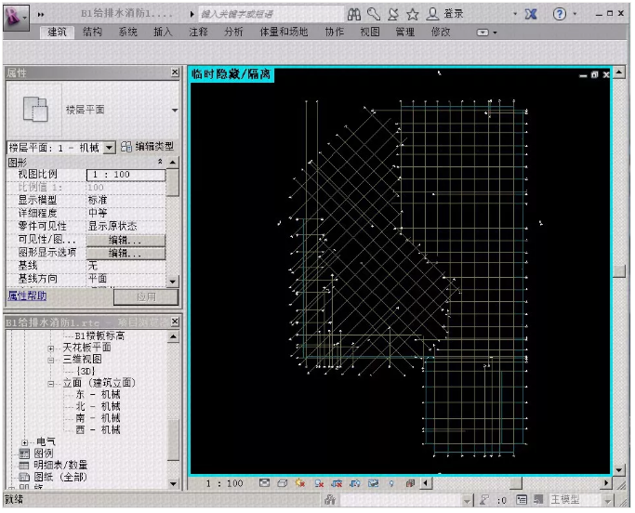The image size is (635, 513).
Task: Click the temporary hide/isolate glasses icon
Action: click(x=373, y=483)
